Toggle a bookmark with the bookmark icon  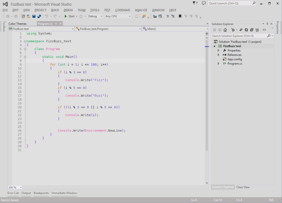coord(180,16)
